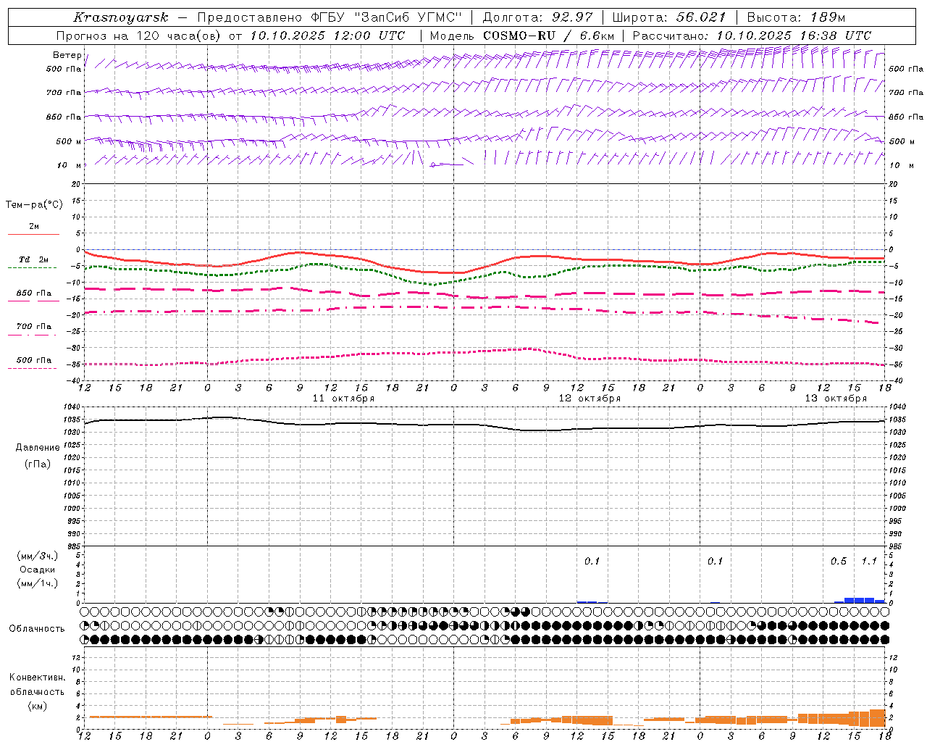Click the '(мм/3ч.)' precipitation unit label
The height and width of the screenshot is (742, 927).
38,556
